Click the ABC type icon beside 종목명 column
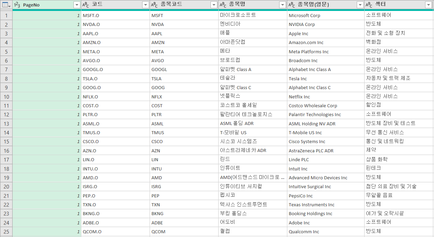 [x=223, y=5]
